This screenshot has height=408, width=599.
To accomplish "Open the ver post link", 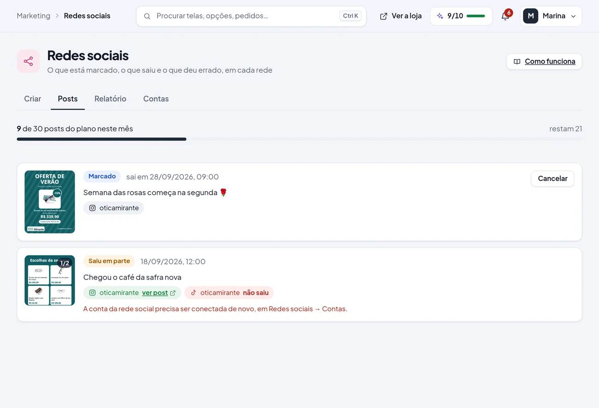I will 155,293.
